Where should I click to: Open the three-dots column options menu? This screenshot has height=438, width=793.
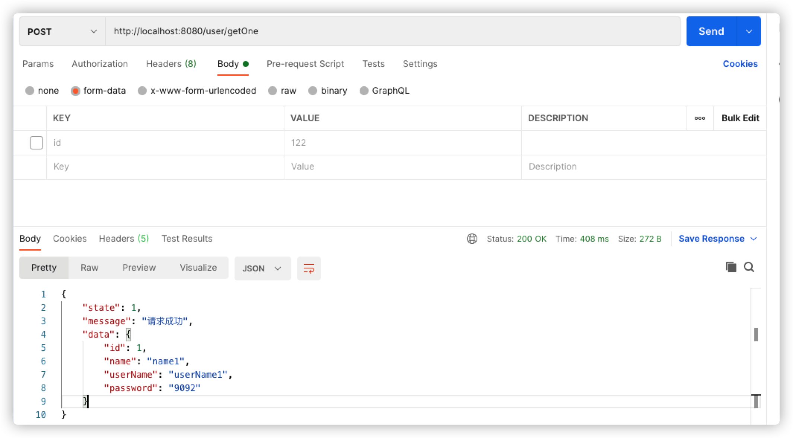click(x=700, y=118)
